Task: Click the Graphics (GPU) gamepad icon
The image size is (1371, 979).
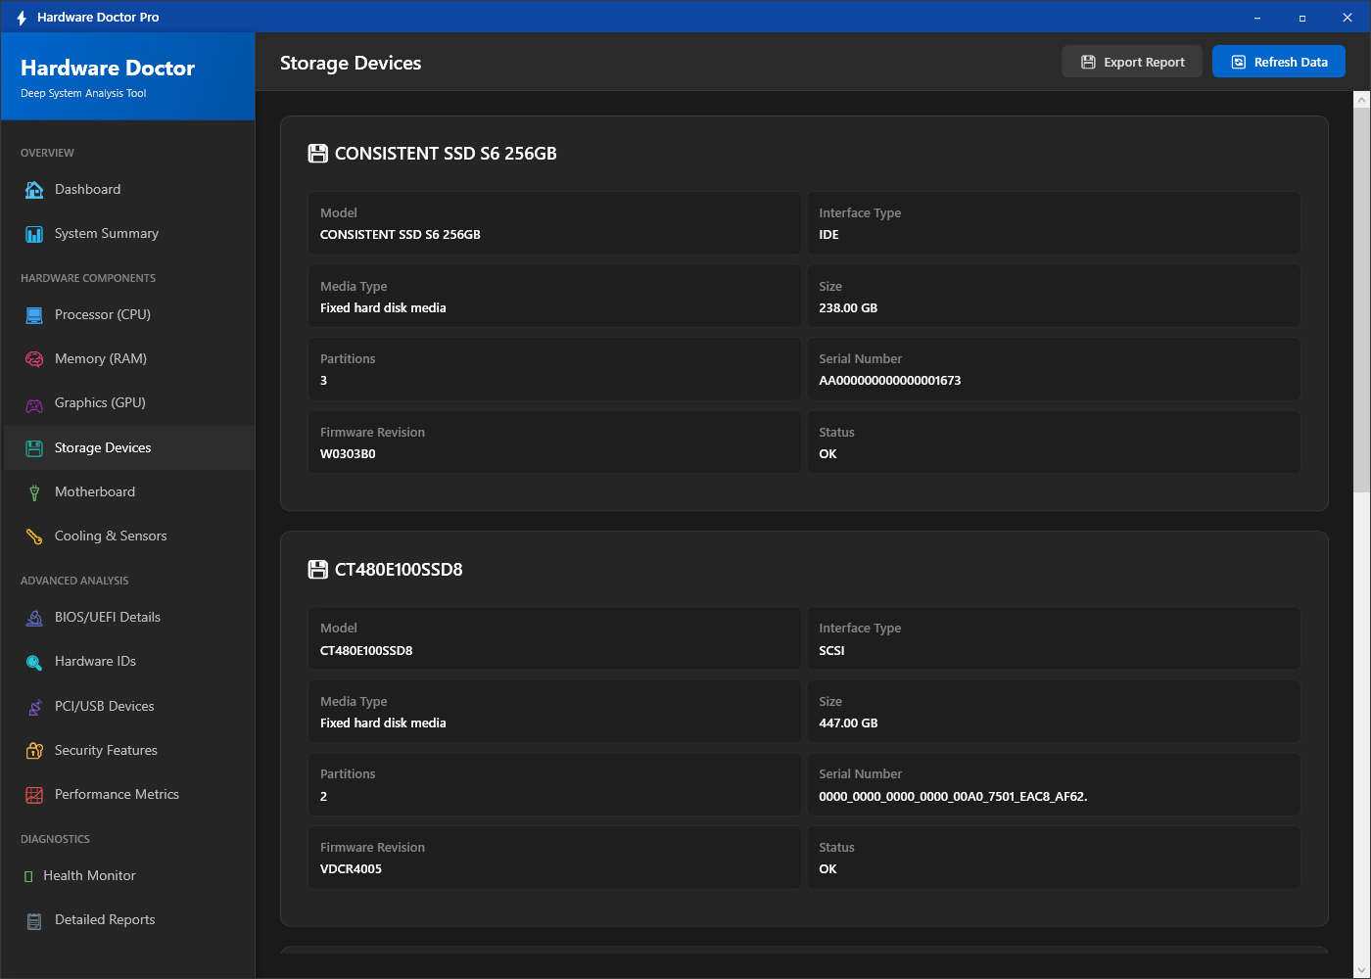Action: click(34, 403)
